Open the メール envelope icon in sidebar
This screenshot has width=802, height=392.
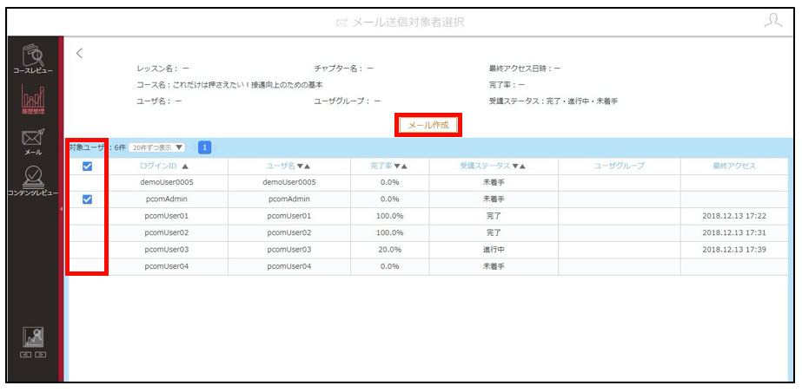click(33, 141)
